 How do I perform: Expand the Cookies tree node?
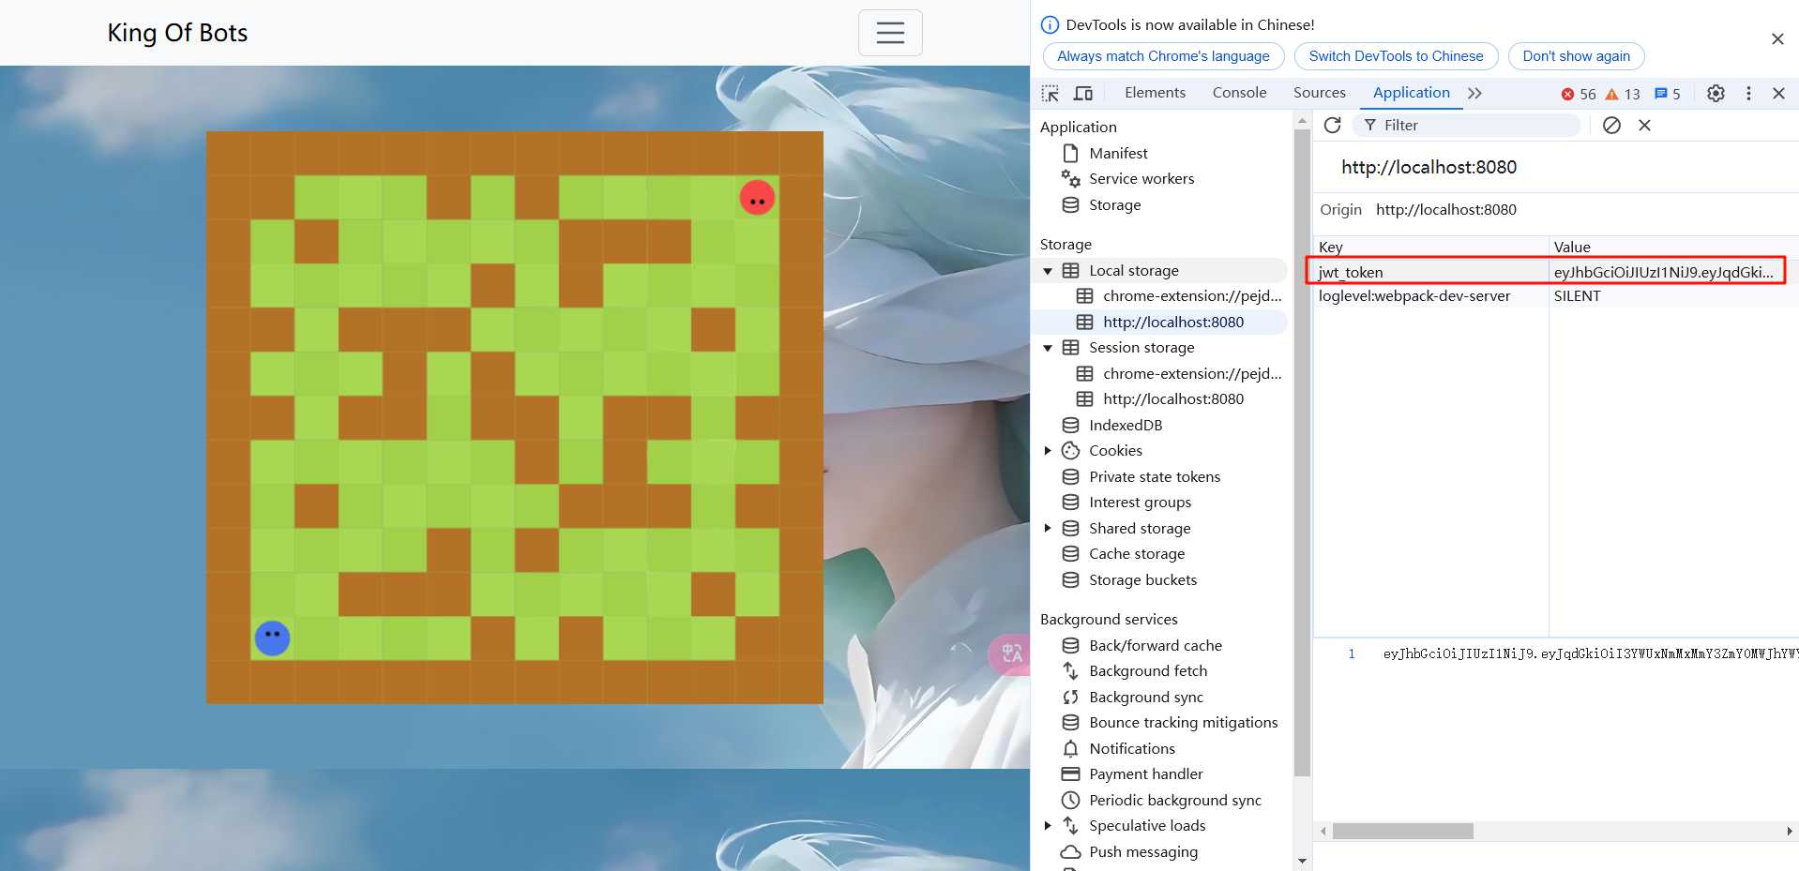point(1048,451)
